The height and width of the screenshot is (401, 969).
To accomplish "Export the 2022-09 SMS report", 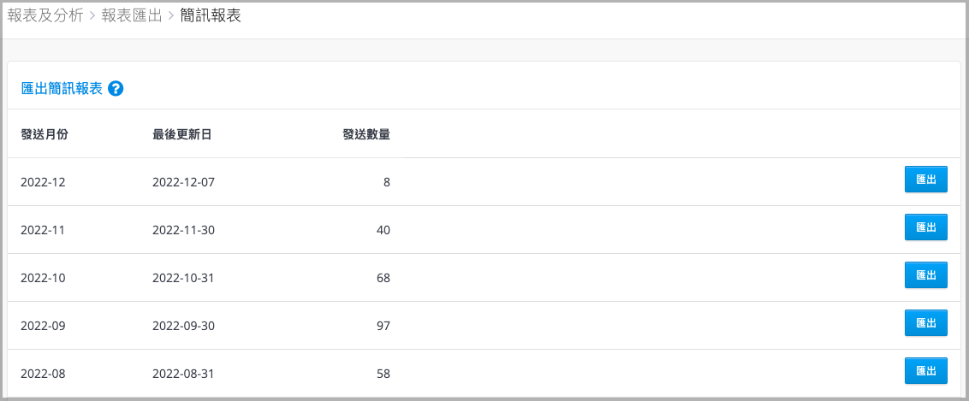I will tap(925, 322).
